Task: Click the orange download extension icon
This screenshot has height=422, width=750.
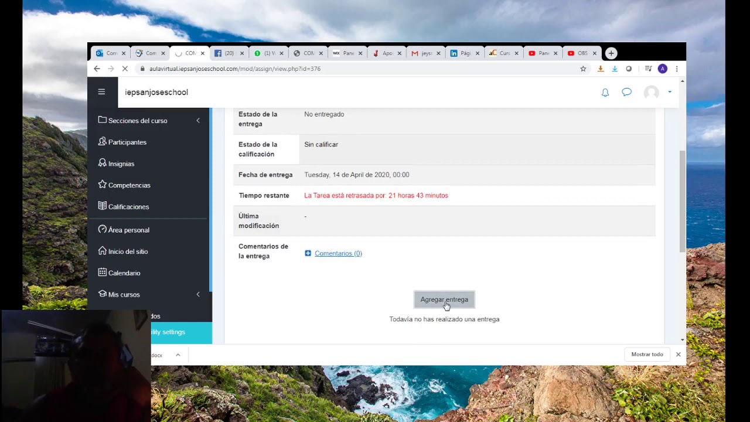Action: [601, 69]
